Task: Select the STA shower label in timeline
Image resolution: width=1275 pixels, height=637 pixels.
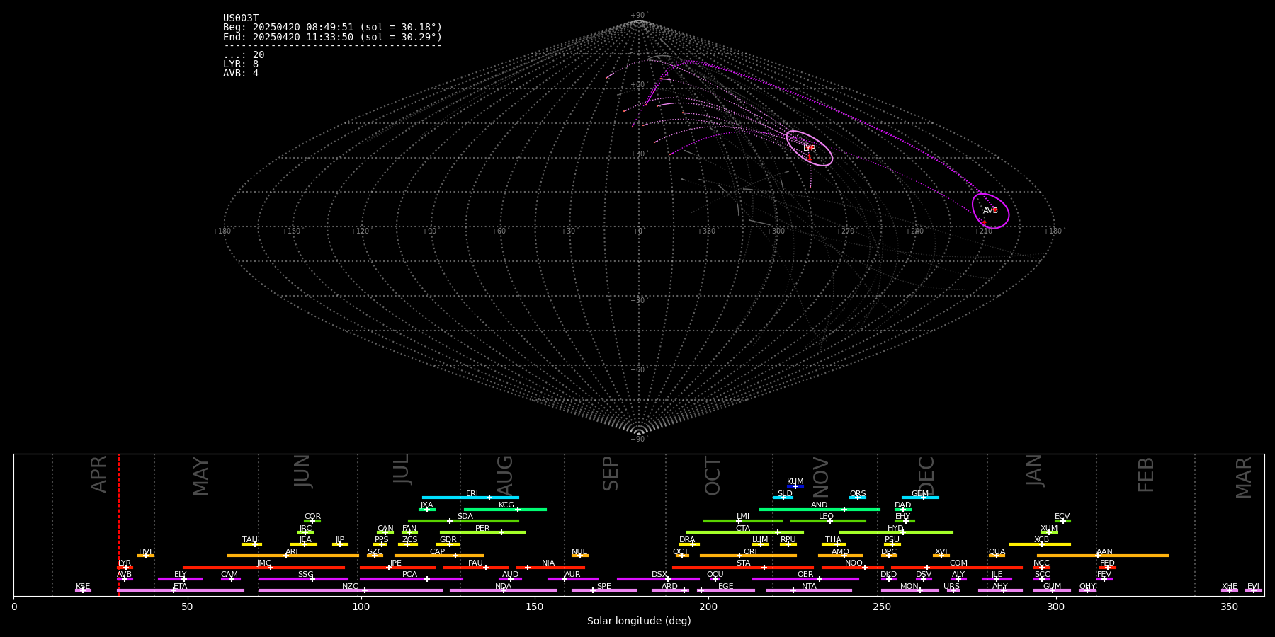Action: (743, 563)
